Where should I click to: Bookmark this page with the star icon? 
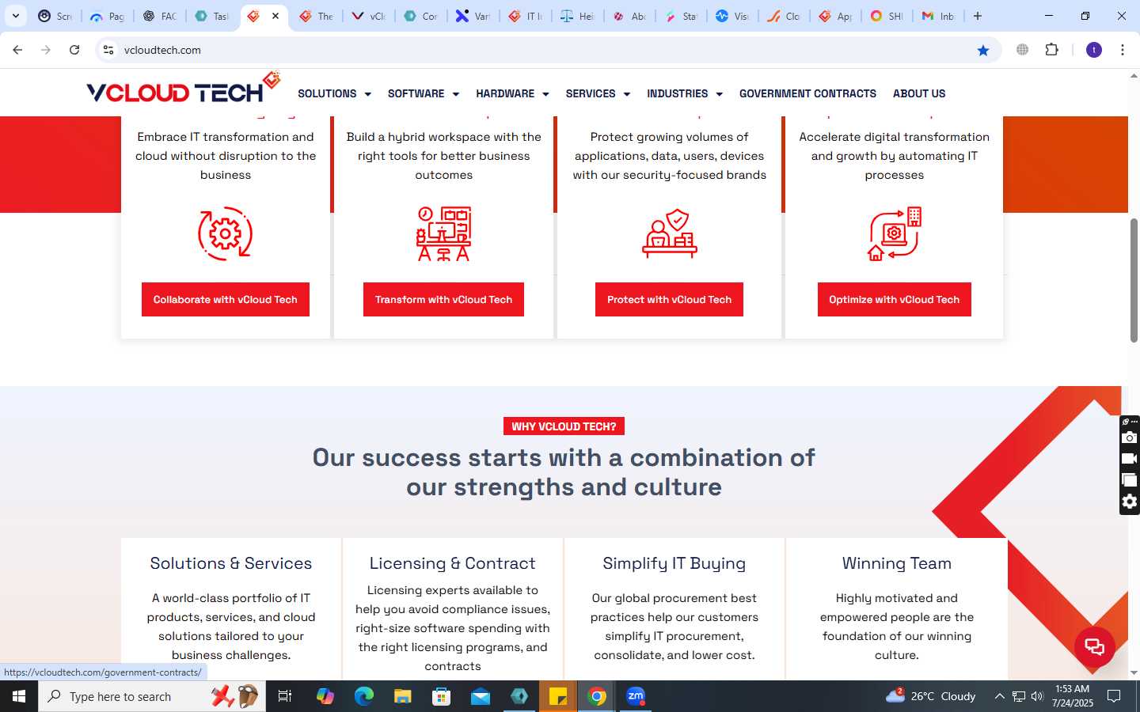click(983, 50)
